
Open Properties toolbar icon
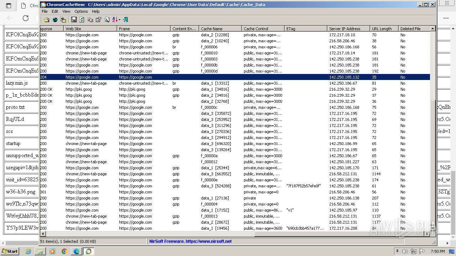[x=98, y=20]
